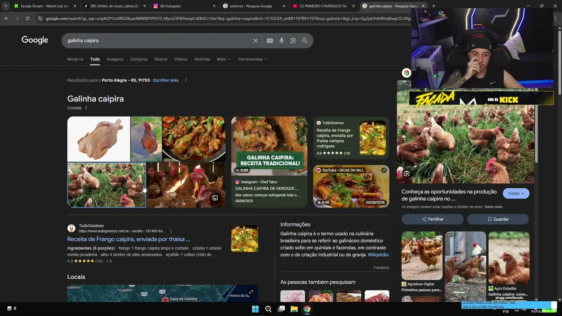Close the entrecot Pesquisa Google tab

284,6
